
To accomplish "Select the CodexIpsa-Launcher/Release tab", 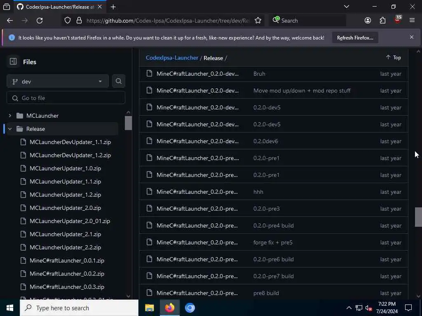I will (60, 7).
